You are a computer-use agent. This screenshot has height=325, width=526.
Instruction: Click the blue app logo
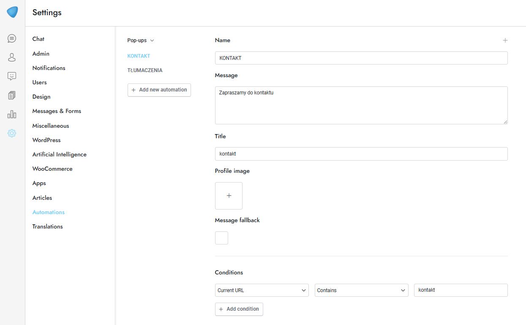pos(12,12)
